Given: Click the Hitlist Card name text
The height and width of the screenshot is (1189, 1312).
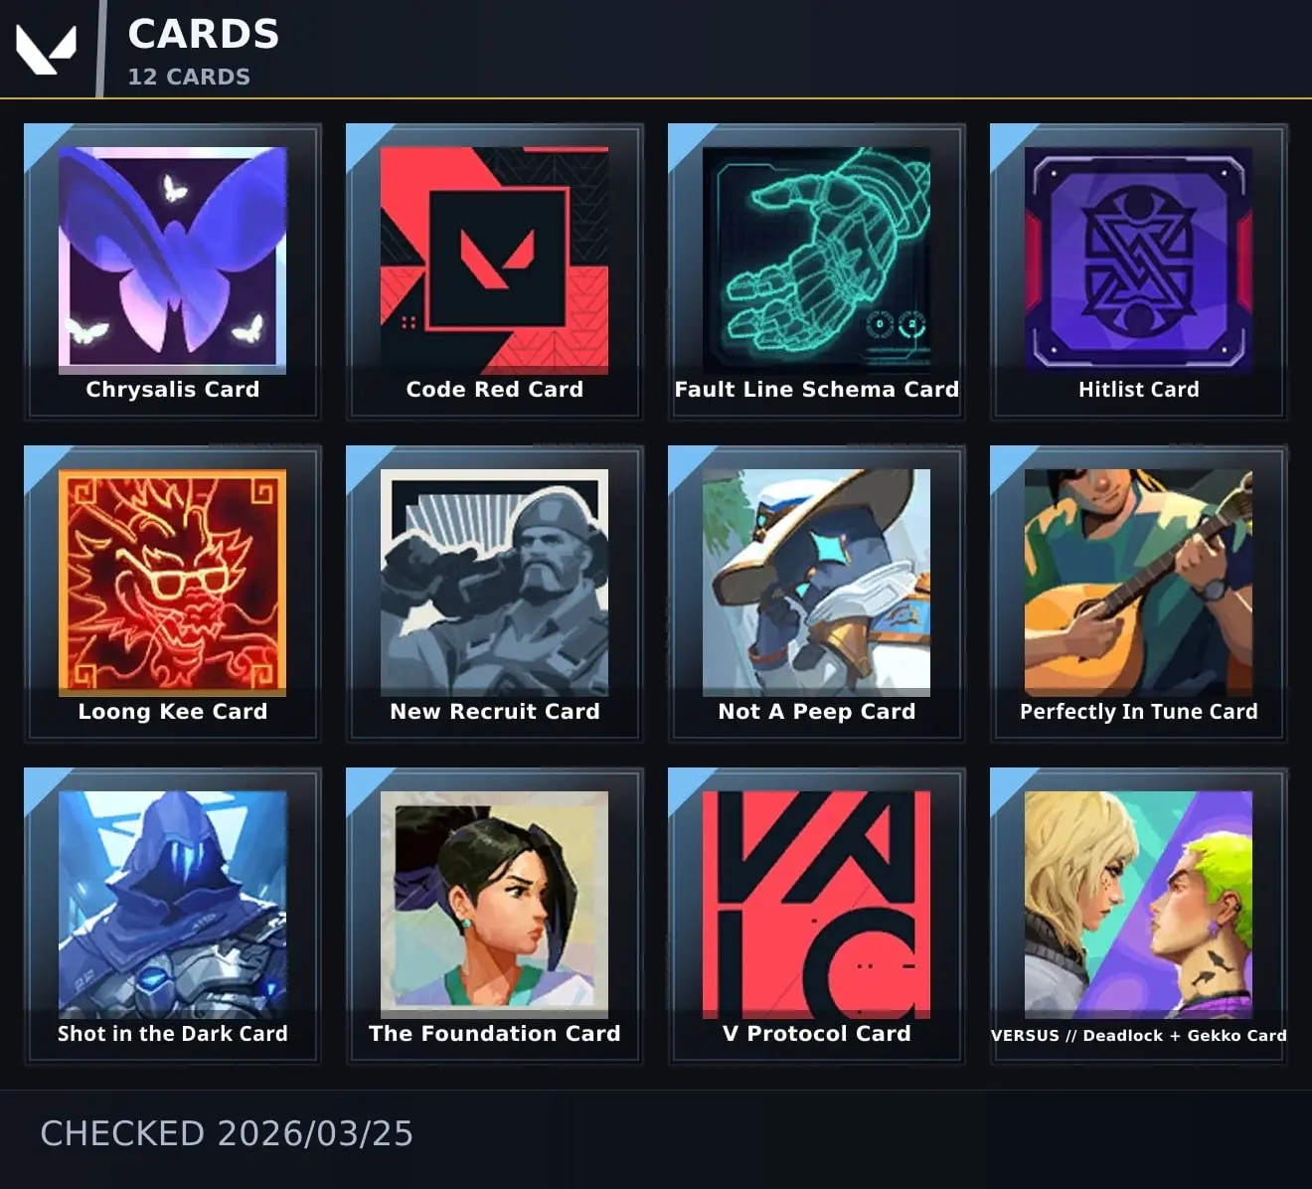Looking at the screenshot, I should pos(1138,390).
